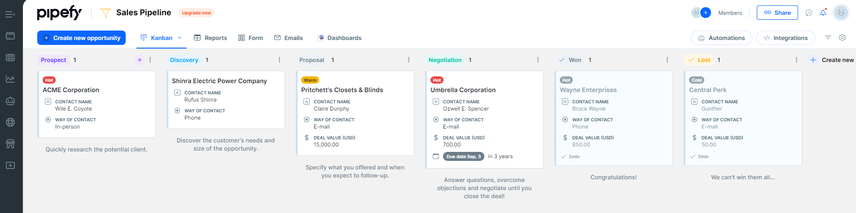856x213 pixels.
Task: Expand the Kanban view dropdown arrow
Action: 180,38
